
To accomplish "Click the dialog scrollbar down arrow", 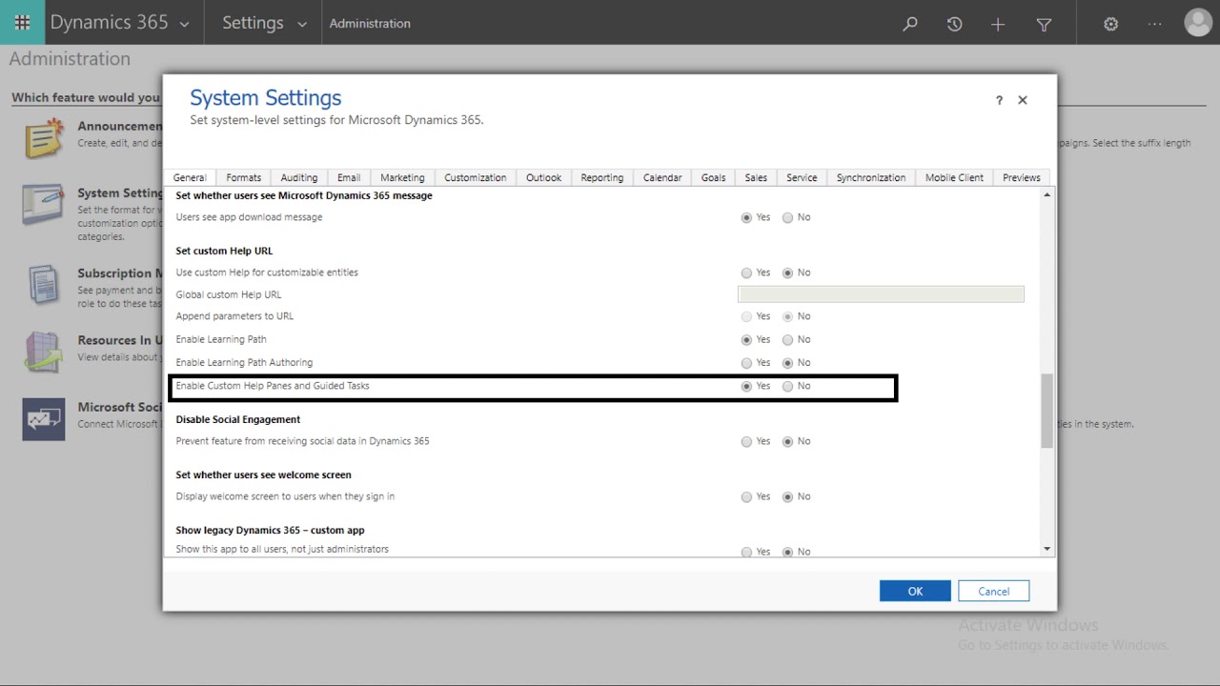I will [x=1047, y=549].
